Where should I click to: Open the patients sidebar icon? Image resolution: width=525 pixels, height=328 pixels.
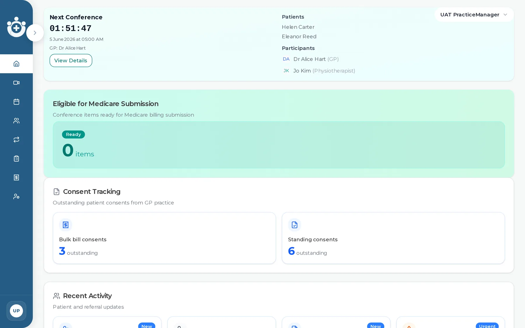16,120
